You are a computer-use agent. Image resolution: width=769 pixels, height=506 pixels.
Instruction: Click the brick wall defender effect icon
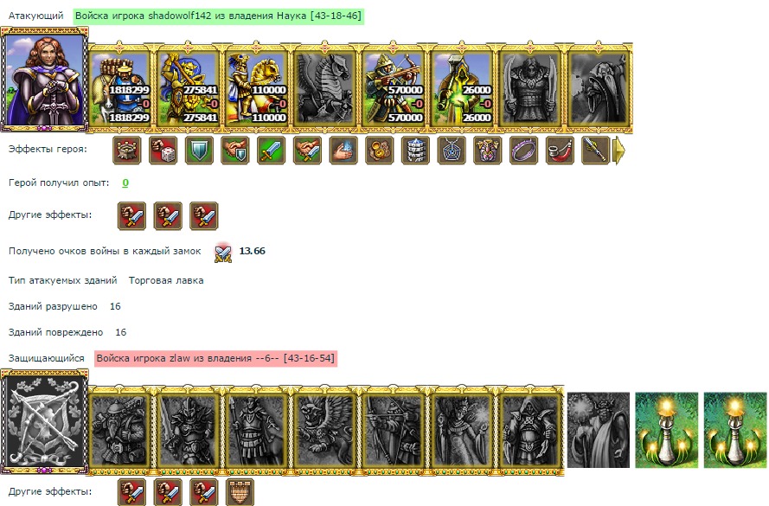click(240, 492)
